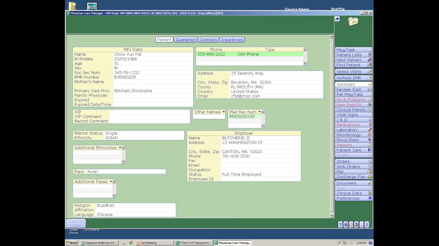Open Chrome icon in taskbar quick launch
This screenshot has width=439, height=246.
click(x=131, y=243)
